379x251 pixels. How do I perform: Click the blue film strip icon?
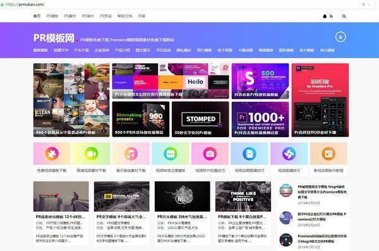[250, 154]
